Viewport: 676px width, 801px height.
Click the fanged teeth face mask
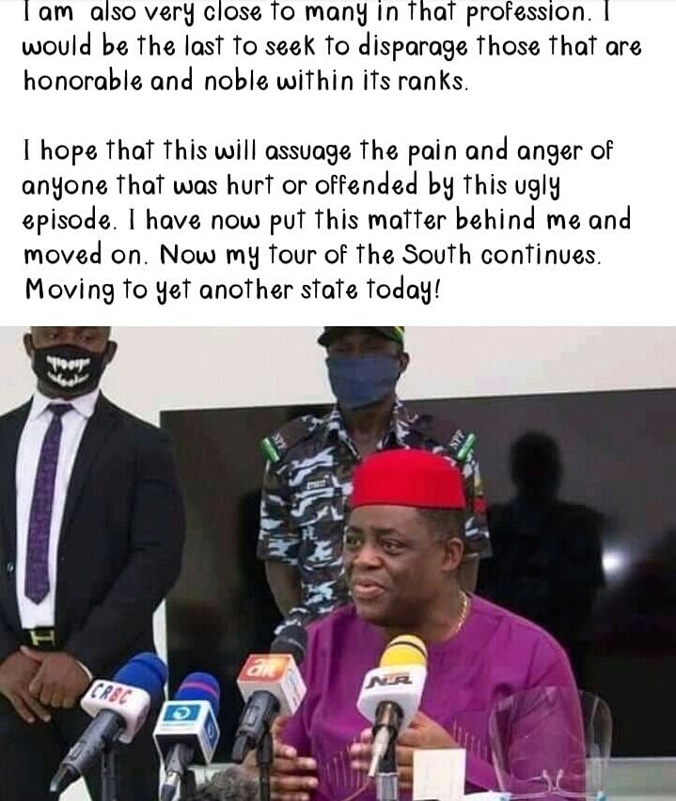pyautogui.click(x=71, y=369)
